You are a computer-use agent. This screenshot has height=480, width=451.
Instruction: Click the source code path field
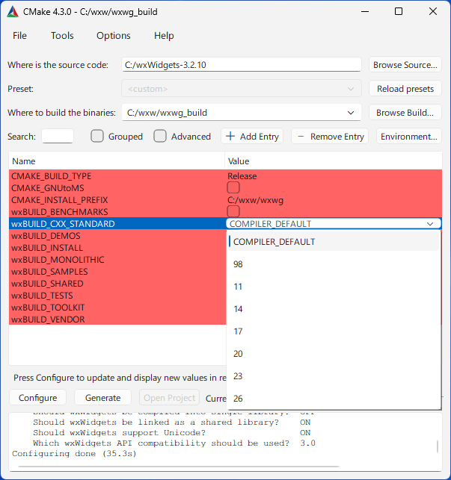click(x=242, y=65)
